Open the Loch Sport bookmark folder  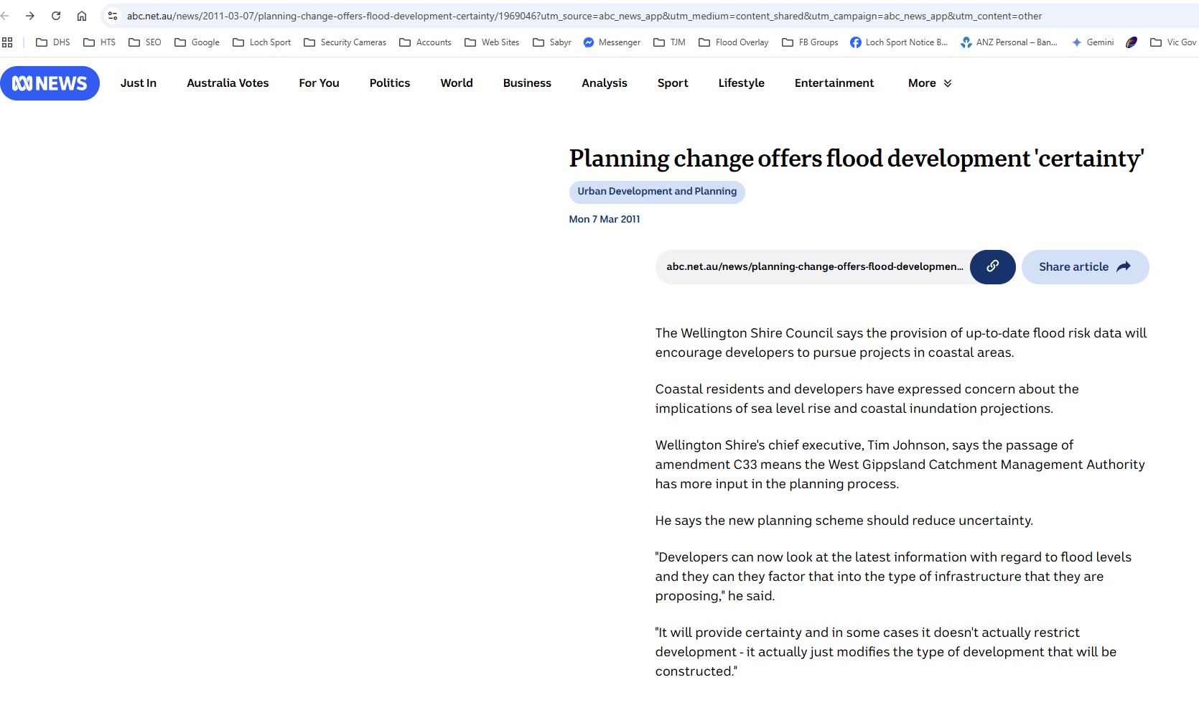(261, 42)
